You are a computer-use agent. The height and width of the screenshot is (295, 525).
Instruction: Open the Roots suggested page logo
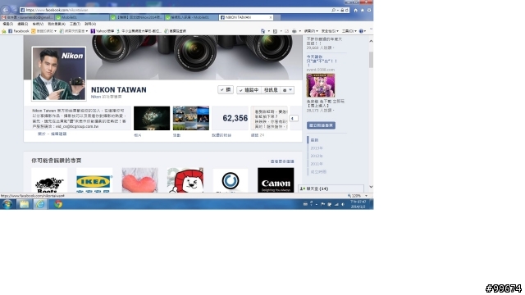click(x=49, y=180)
